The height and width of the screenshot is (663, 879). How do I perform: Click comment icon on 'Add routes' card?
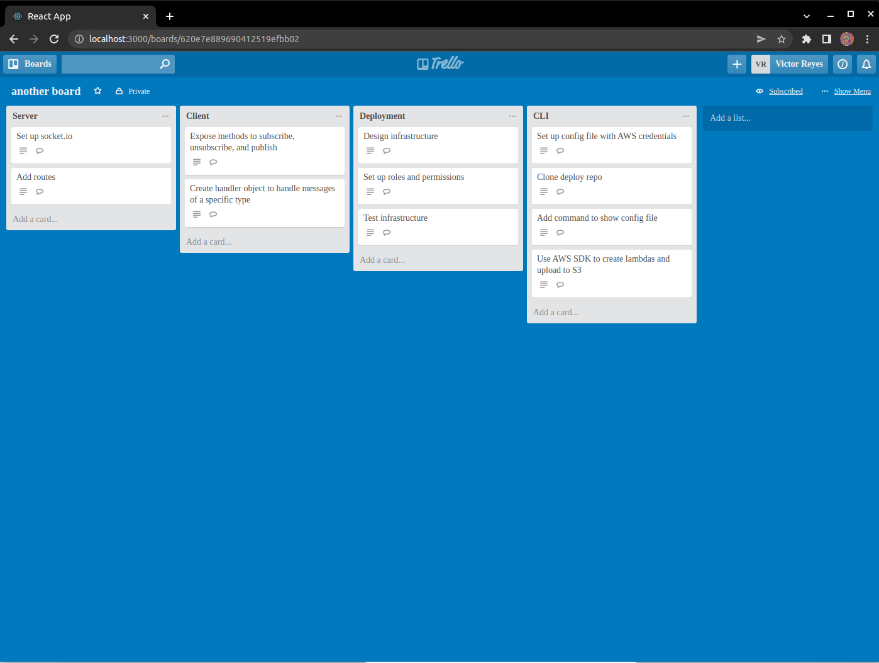[x=40, y=192]
